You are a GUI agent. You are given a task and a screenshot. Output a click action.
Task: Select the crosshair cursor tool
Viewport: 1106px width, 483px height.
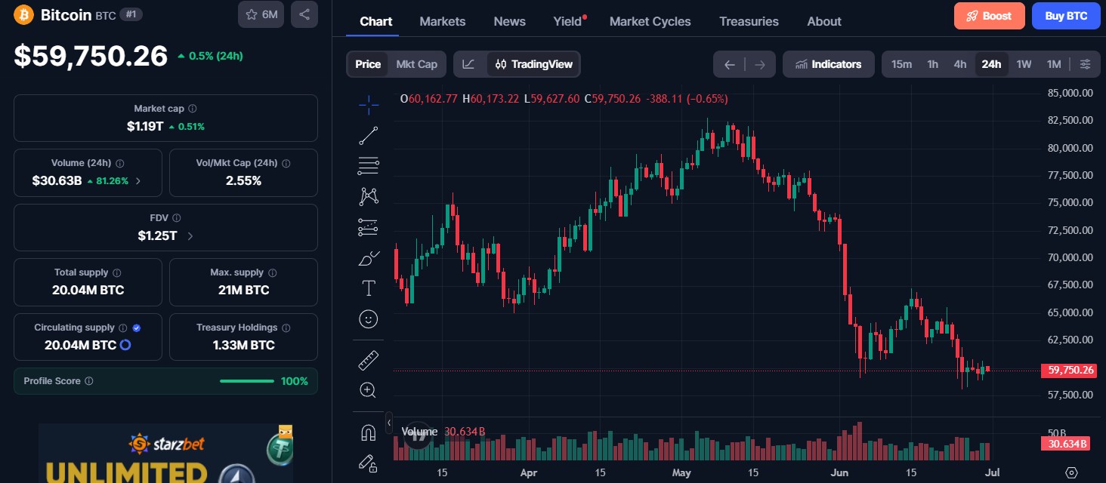[x=369, y=106]
